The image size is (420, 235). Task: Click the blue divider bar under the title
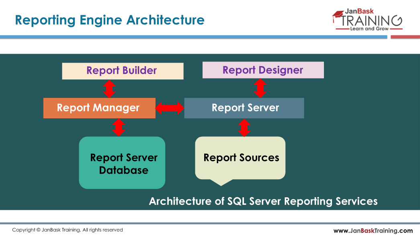click(x=181, y=37)
